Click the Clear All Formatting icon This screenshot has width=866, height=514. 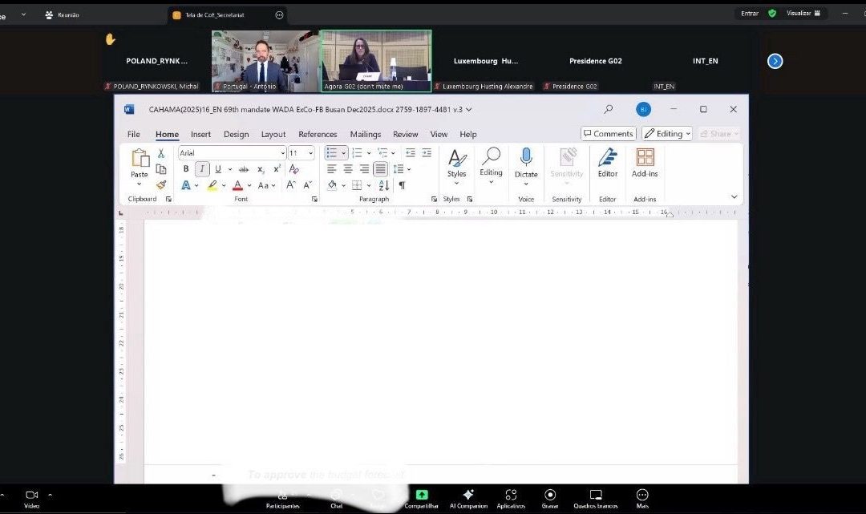click(x=294, y=169)
